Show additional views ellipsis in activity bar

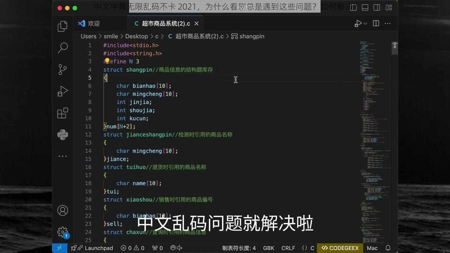[63, 156]
